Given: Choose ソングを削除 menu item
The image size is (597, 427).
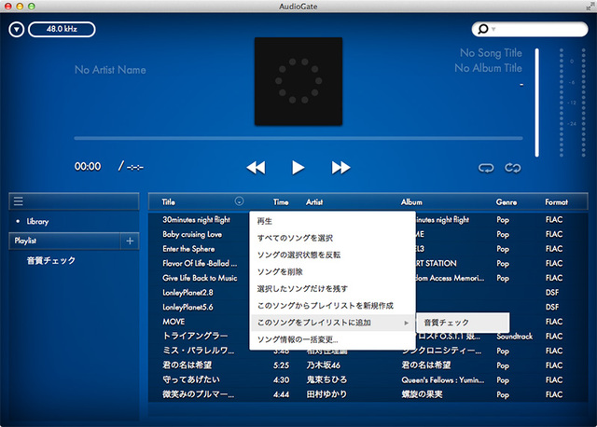Looking at the screenshot, I should pyautogui.click(x=332, y=271).
